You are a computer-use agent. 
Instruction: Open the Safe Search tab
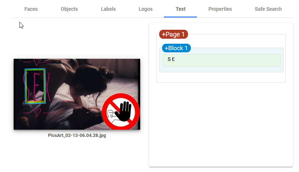point(268,9)
